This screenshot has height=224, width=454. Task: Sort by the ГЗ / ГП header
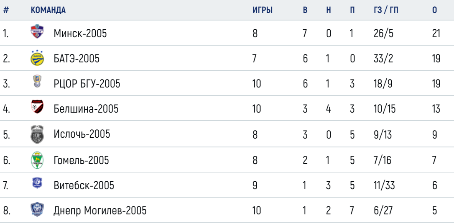pos(386,10)
